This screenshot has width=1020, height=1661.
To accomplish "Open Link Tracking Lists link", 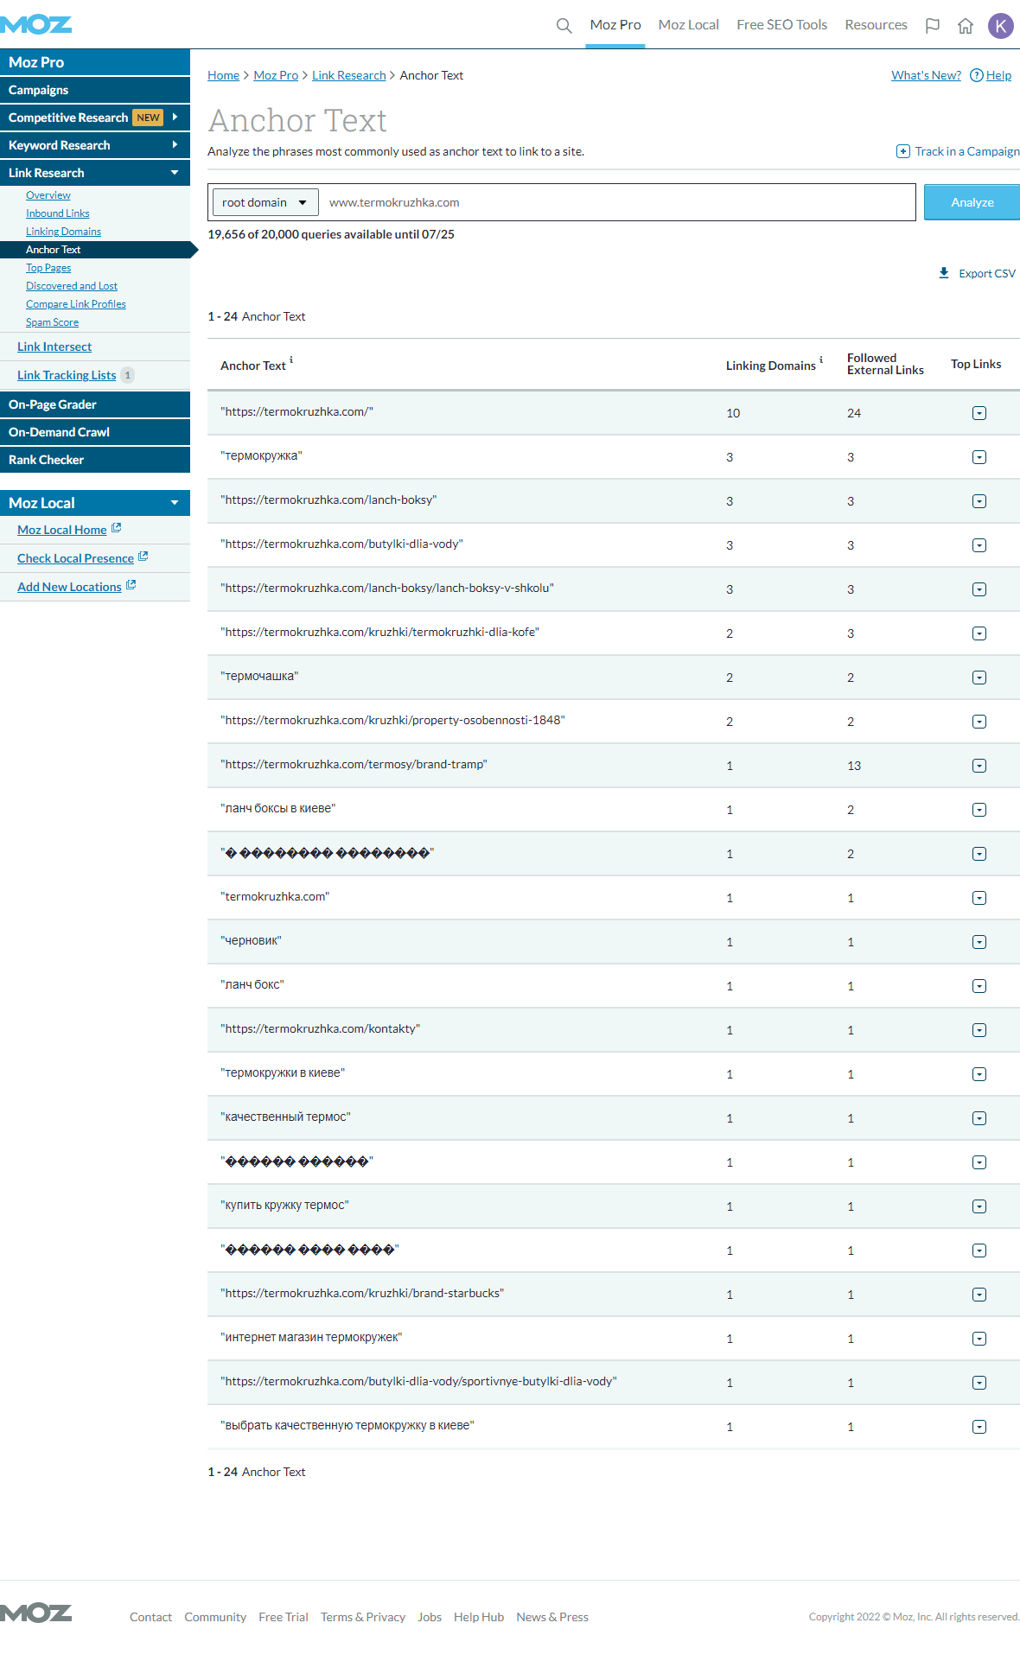I will click(67, 375).
